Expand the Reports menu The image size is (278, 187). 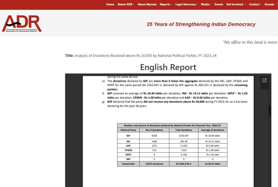[x=166, y=5]
